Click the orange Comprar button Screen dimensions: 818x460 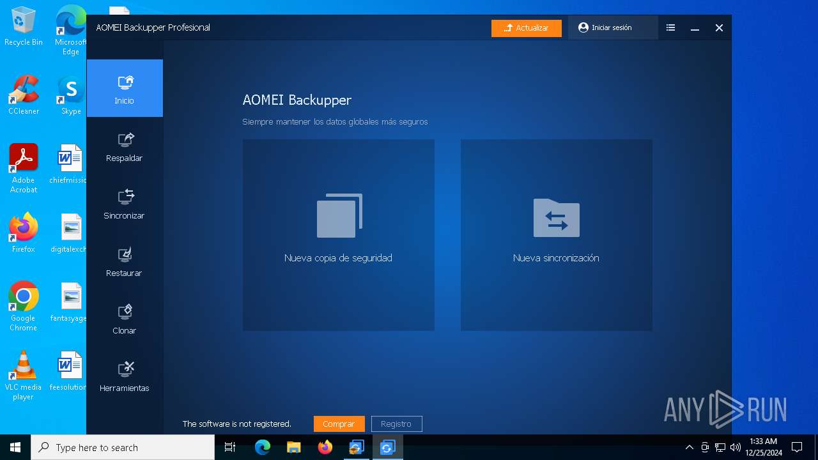coord(339,424)
